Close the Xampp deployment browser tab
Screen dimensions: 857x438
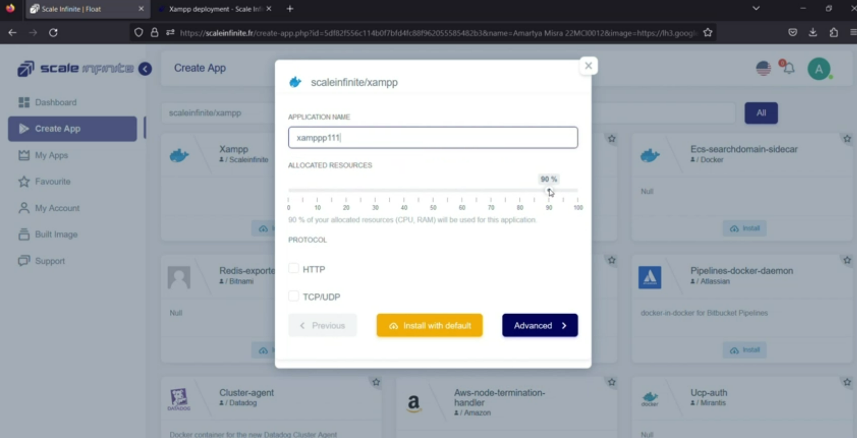269,9
